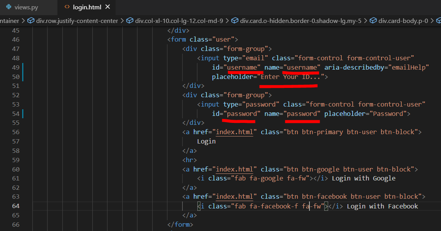This screenshot has height=231, width=441.
Task: Click the HTML icon on login.html tab
Action: [67, 7]
